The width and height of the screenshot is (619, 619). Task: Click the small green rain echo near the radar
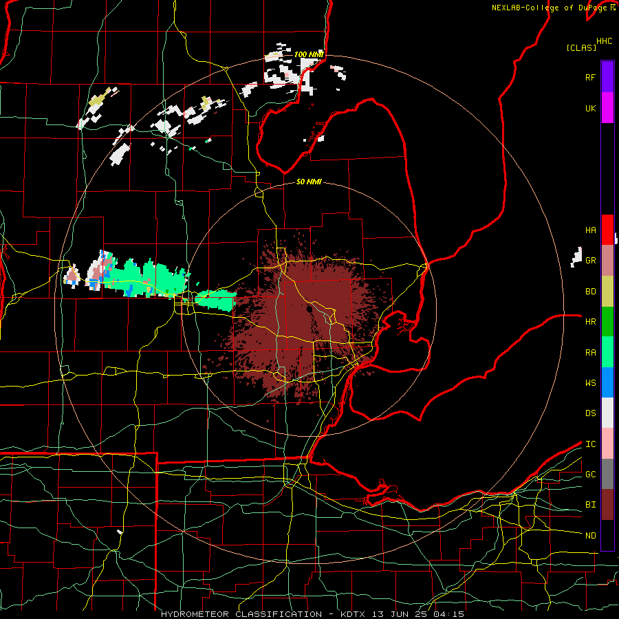pyautogui.click(x=217, y=300)
